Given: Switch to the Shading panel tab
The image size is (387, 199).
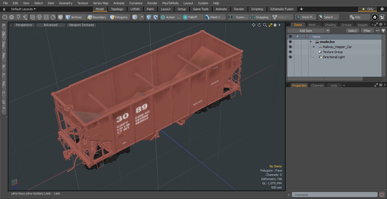Looking at the screenshot, I should (330, 25).
